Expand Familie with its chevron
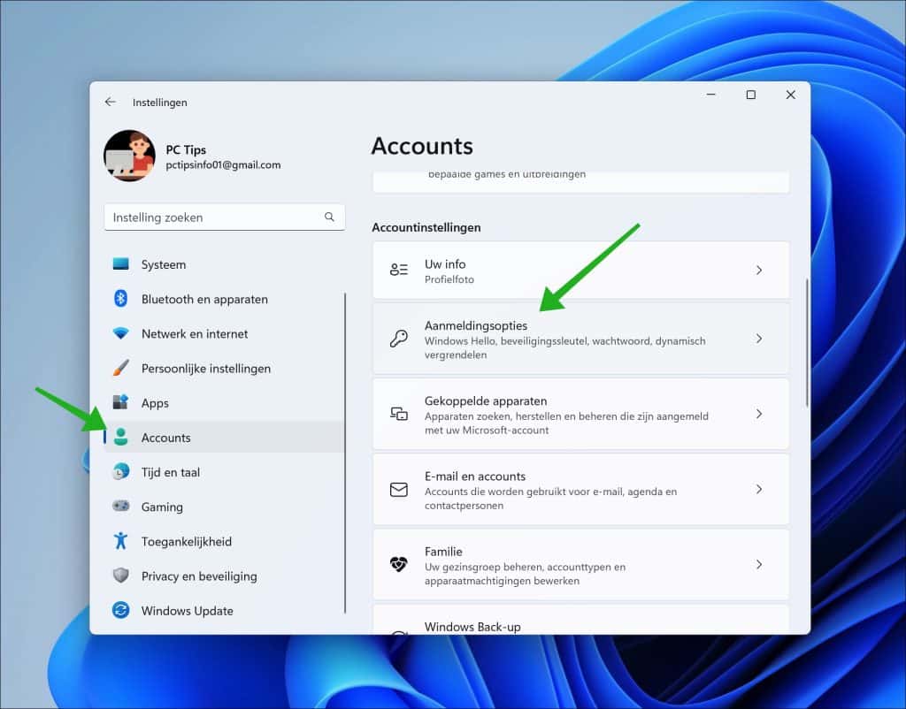906x709 pixels. click(758, 565)
